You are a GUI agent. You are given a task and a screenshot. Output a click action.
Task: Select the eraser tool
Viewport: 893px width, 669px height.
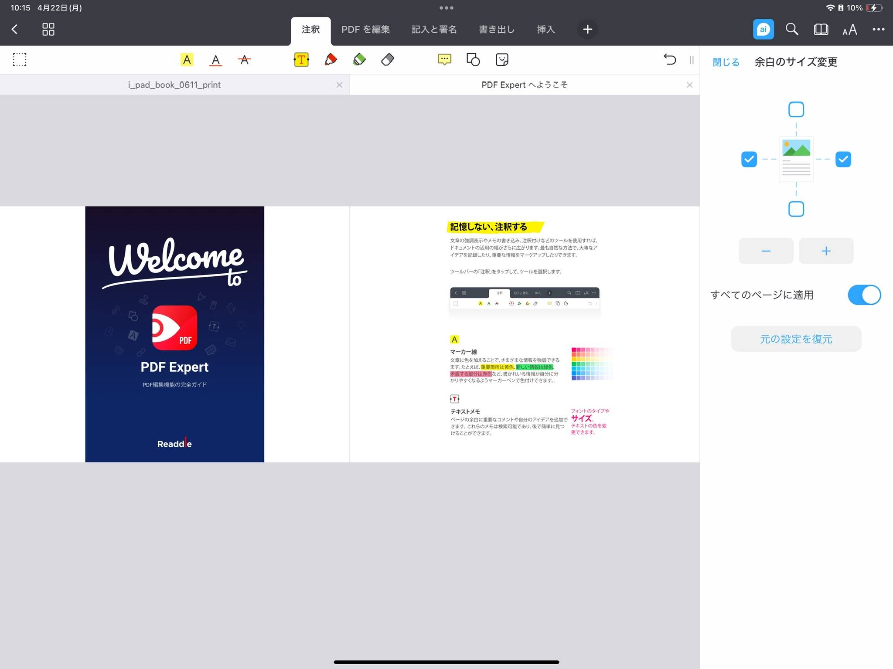coord(388,60)
